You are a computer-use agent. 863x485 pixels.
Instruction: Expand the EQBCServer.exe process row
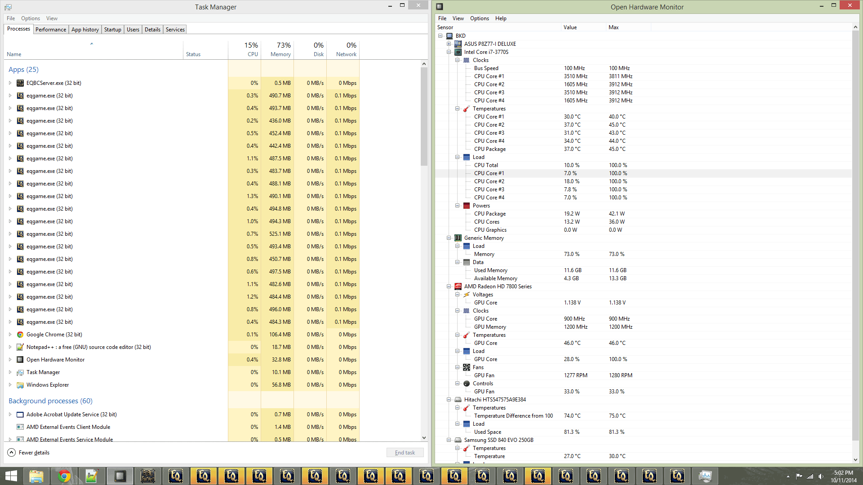10,83
